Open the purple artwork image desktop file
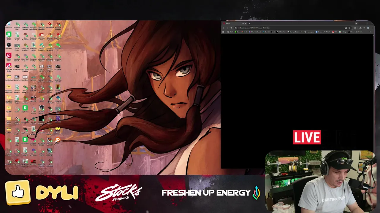The height and width of the screenshot is (213, 380). pyautogui.click(x=58, y=119)
